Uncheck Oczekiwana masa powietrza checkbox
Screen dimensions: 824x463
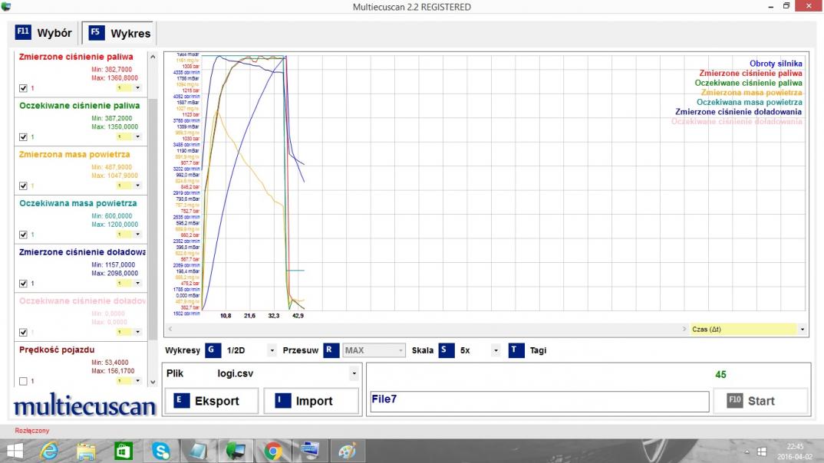coord(23,235)
